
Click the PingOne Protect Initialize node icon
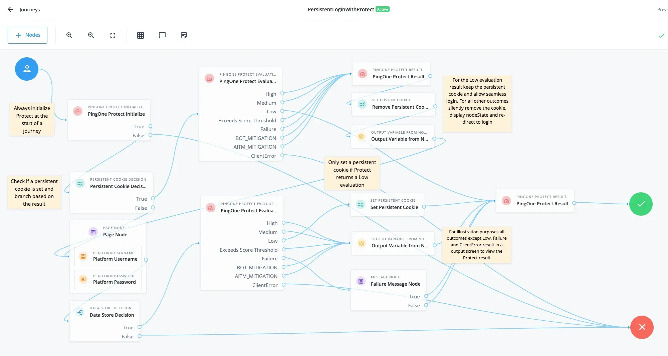(78, 111)
